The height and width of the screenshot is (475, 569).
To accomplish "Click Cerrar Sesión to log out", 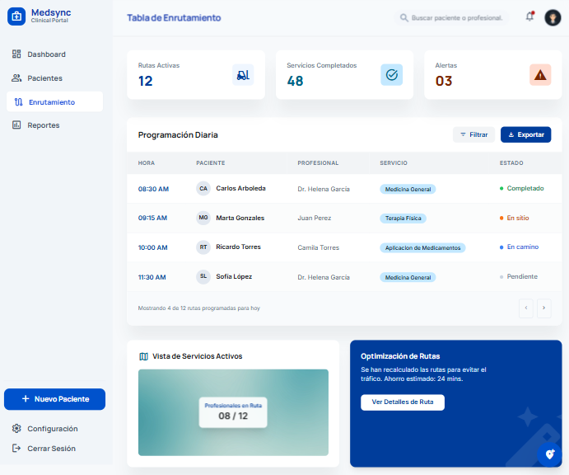I will pos(51,449).
